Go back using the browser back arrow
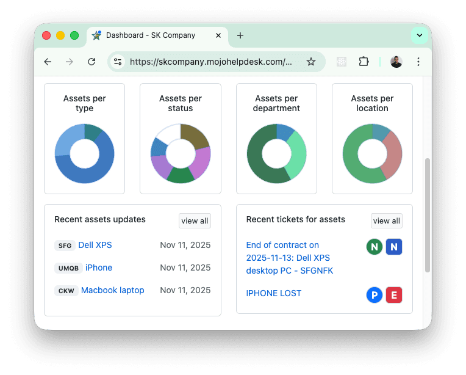This screenshot has height=375, width=466. click(48, 62)
